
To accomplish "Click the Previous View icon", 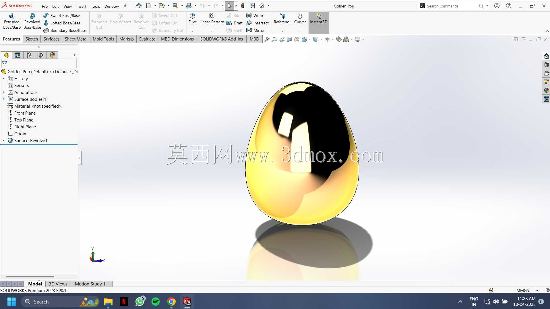I will pyautogui.click(x=282, y=39).
